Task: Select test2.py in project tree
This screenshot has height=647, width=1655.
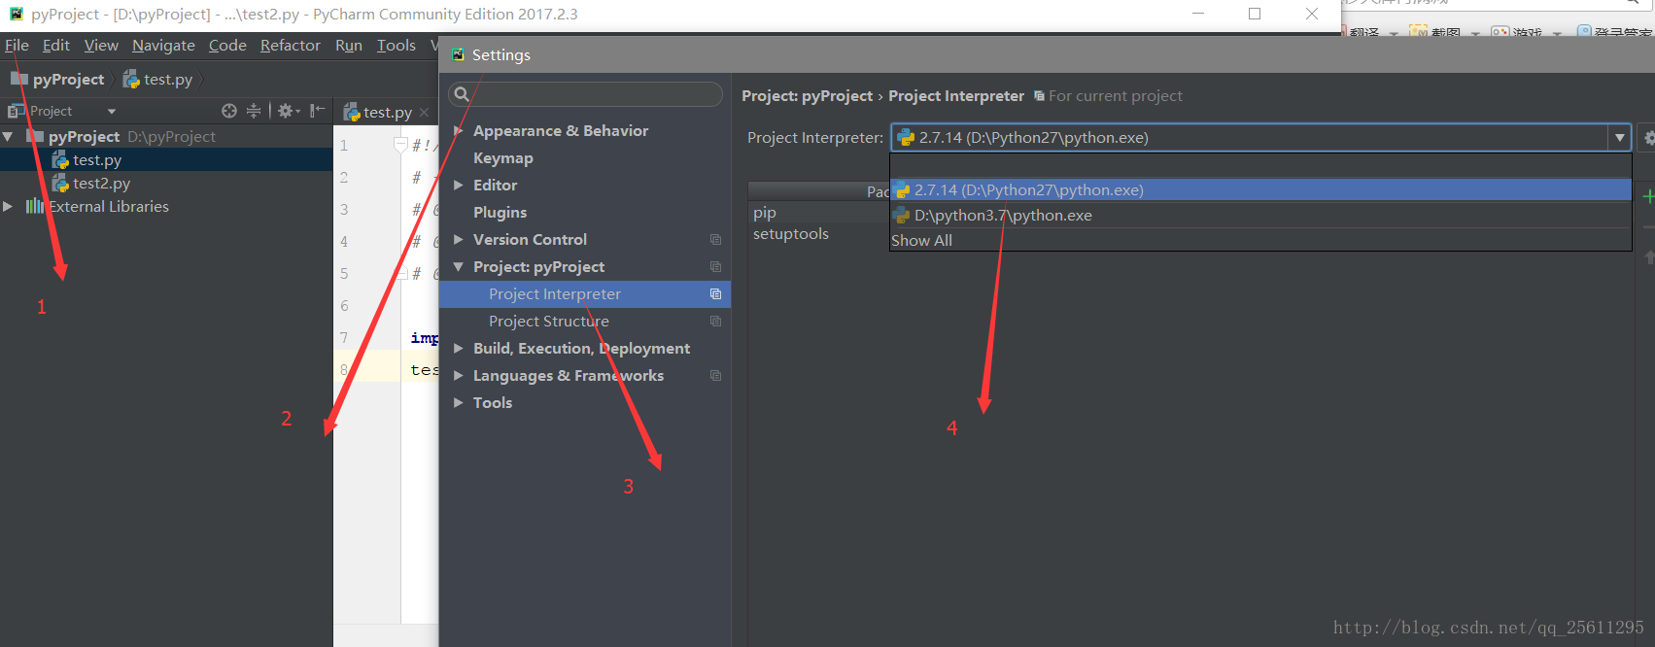Action: click(x=101, y=184)
